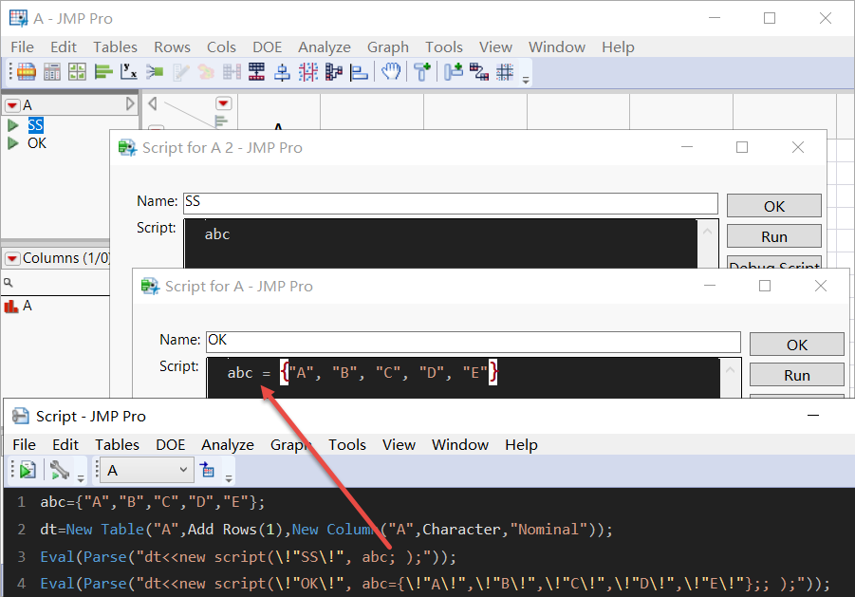The height and width of the screenshot is (597, 855).
Task: Open the main toolbar overflow options arrow
Action: (x=526, y=80)
